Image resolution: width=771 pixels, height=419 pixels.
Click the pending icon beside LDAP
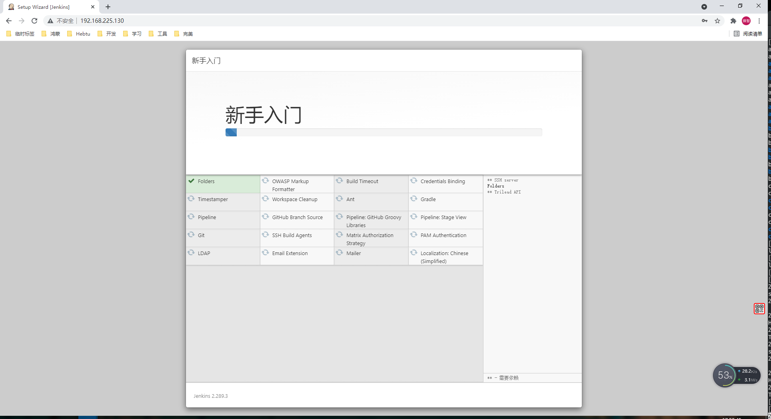tap(191, 253)
